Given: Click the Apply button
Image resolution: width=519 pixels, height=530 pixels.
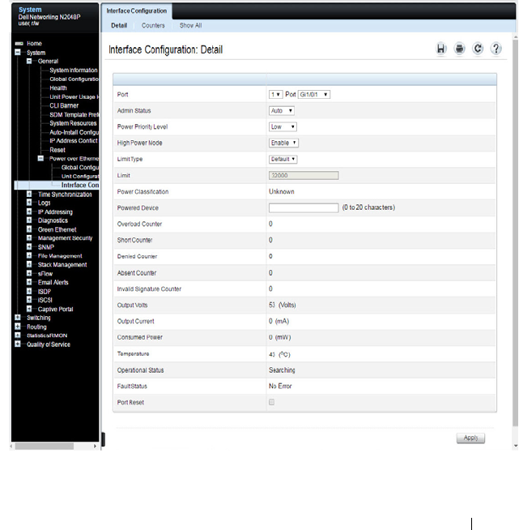Looking at the screenshot, I should [x=470, y=438].
